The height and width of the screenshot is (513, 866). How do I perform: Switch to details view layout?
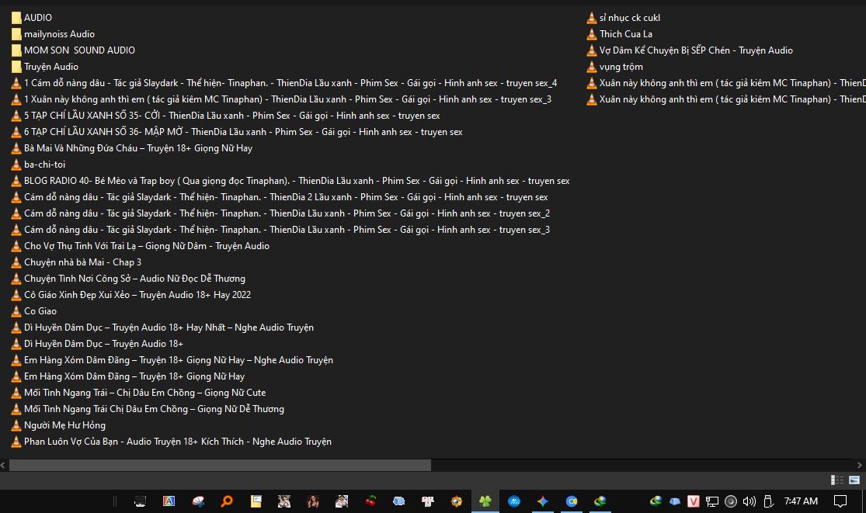tap(837, 480)
